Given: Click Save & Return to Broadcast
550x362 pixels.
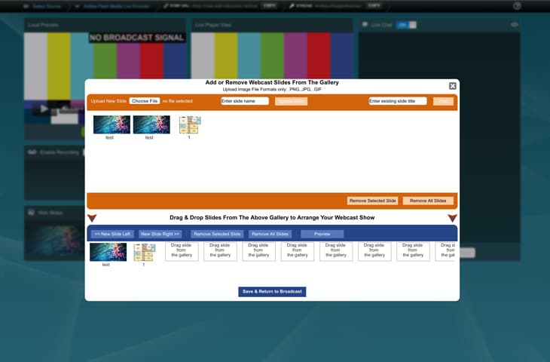Looking at the screenshot, I should tap(272, 291).
